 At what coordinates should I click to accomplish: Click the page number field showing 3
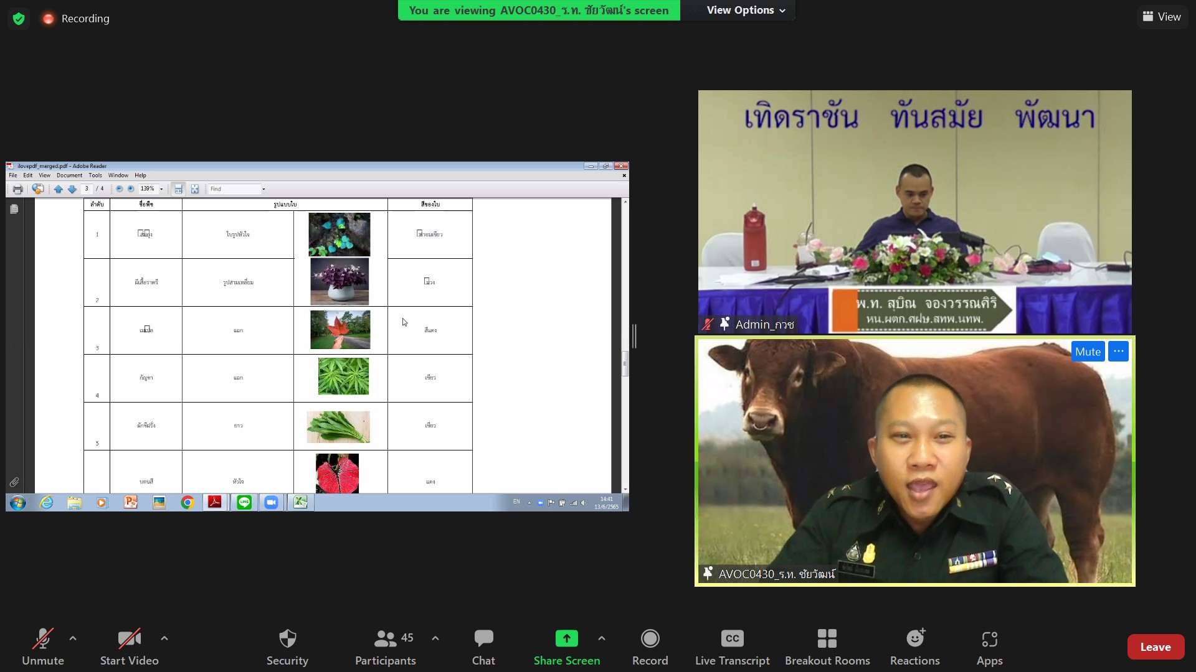pyautogui.click(x=87, y=189)
